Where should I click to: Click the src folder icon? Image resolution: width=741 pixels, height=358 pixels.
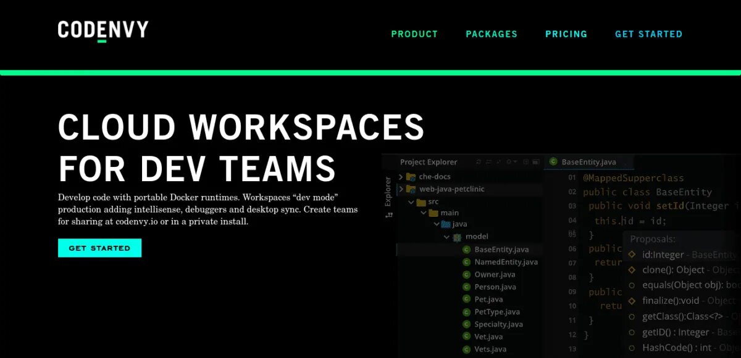(x=421, y=201)
